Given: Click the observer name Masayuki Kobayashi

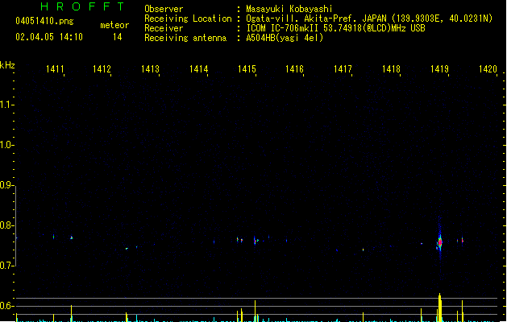Looking at the screenshot, I should (x=289, y=9).
